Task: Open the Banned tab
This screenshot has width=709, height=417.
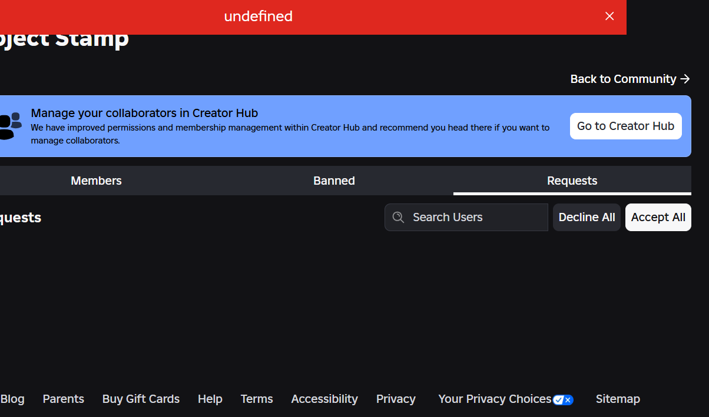Action: coord(334,181)
